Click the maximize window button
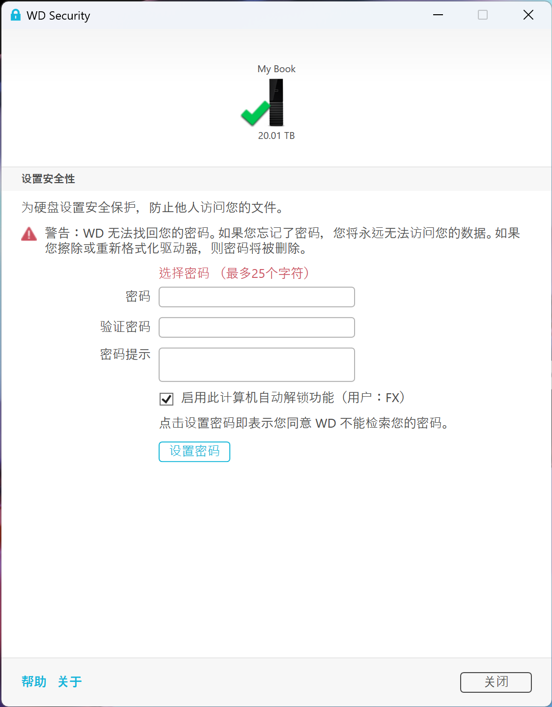The width and height of the screenshot is (552, 707). coord(483,15)
